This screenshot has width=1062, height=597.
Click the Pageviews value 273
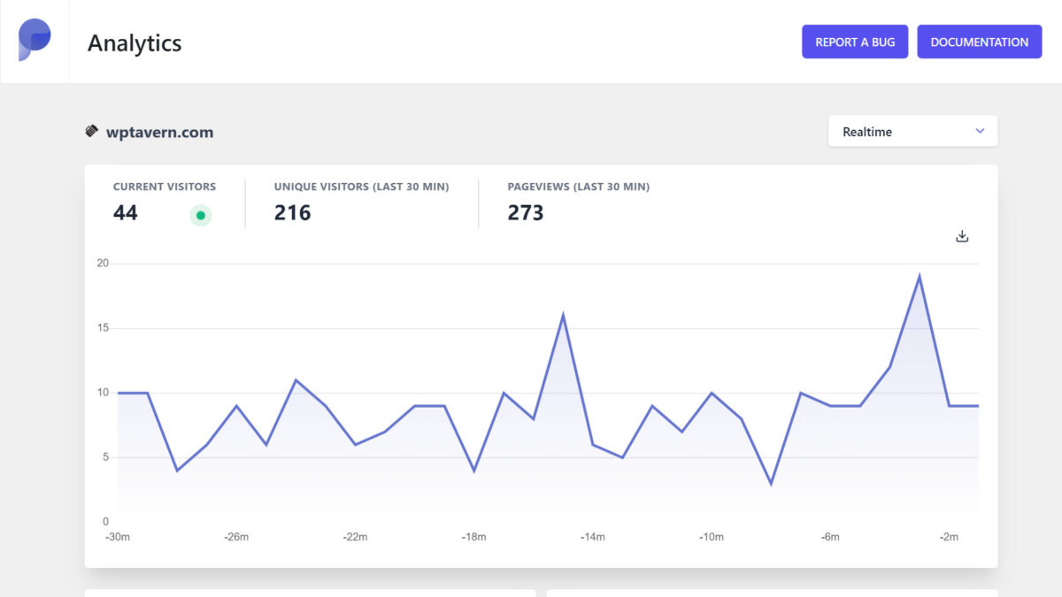(526, 213)
